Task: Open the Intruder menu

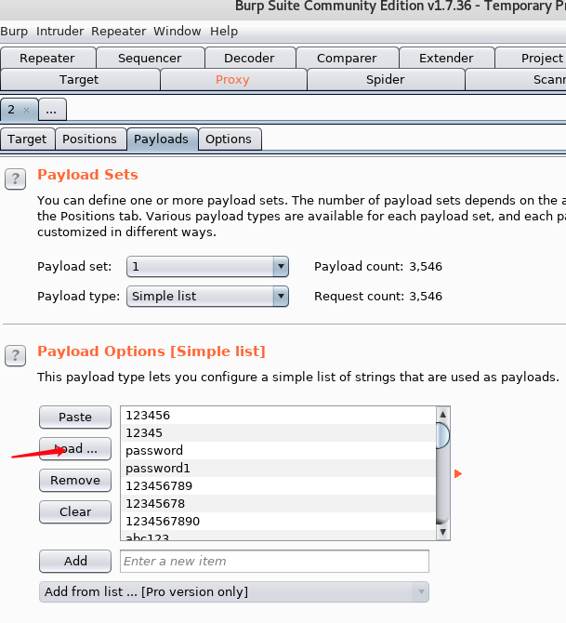Action: coord(60,31)
